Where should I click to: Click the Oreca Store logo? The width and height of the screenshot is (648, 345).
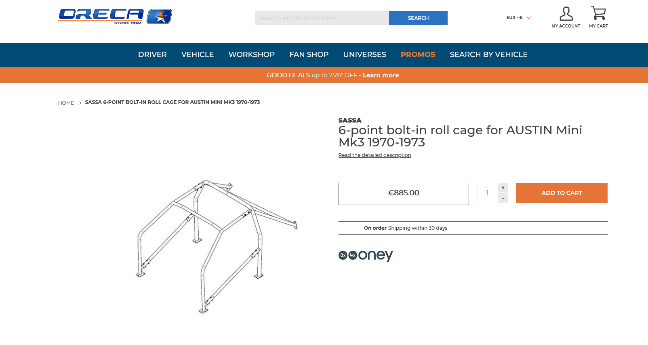click(115, 17)
